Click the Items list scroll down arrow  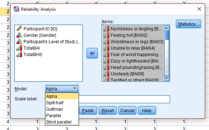tap(166, 78)
